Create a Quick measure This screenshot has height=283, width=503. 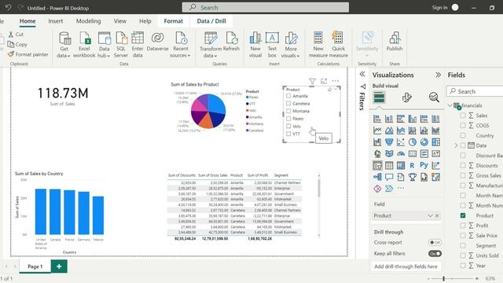338,45
